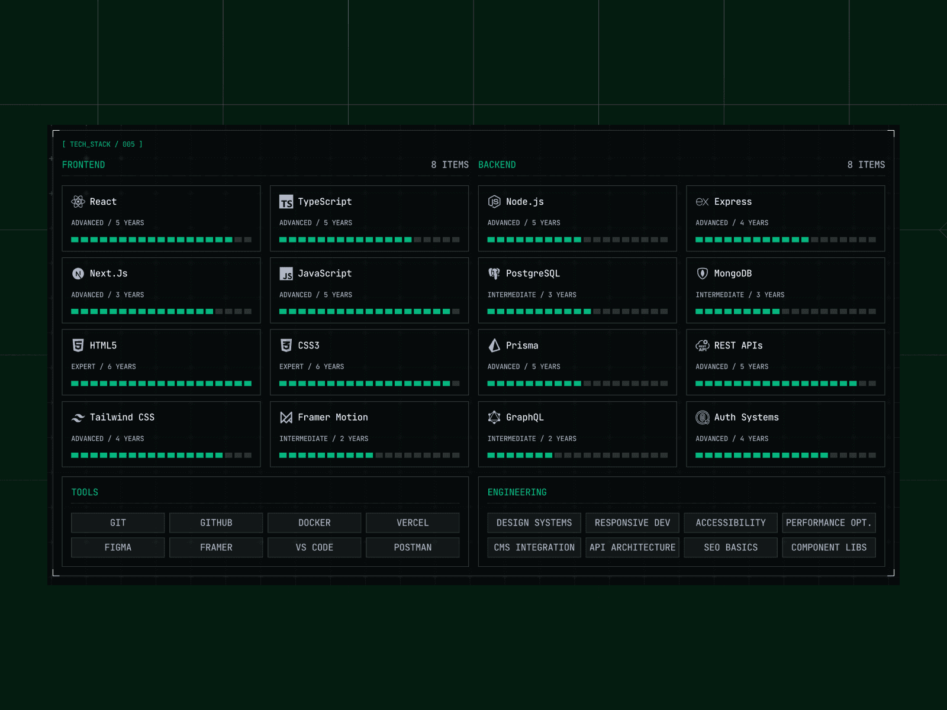The height and width of the screenshot is (710, 947).
Task: Click the Node.js hexagon icon
Action: (x=494, y=202)
